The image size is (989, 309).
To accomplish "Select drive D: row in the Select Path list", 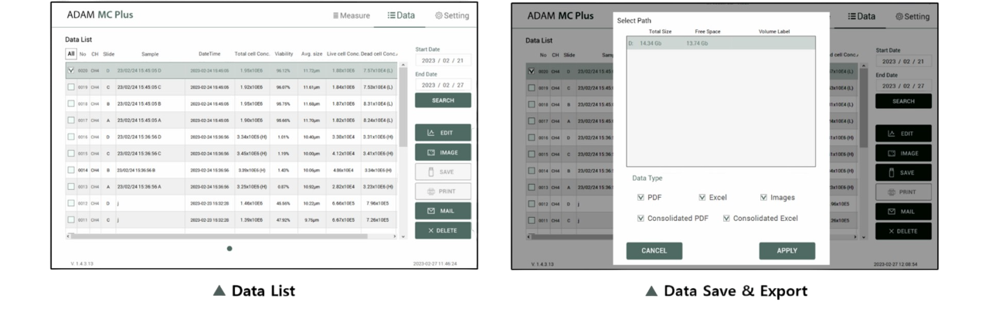I will [720, 43].
